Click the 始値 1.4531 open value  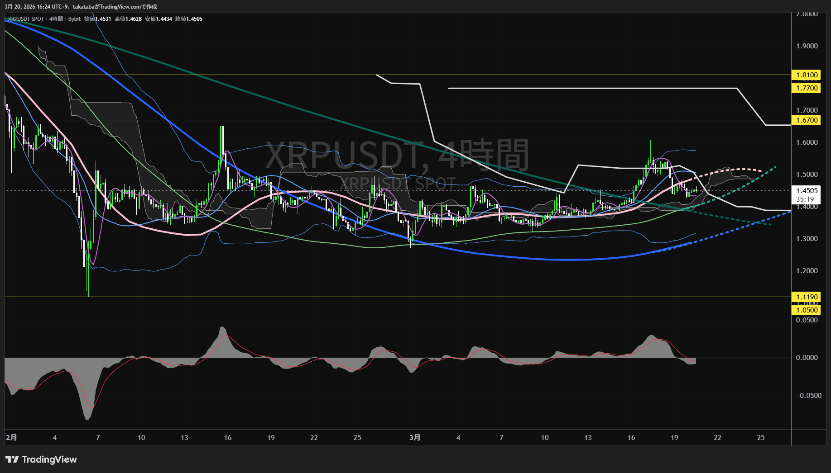pyautogui.click(x=97, y=19)
